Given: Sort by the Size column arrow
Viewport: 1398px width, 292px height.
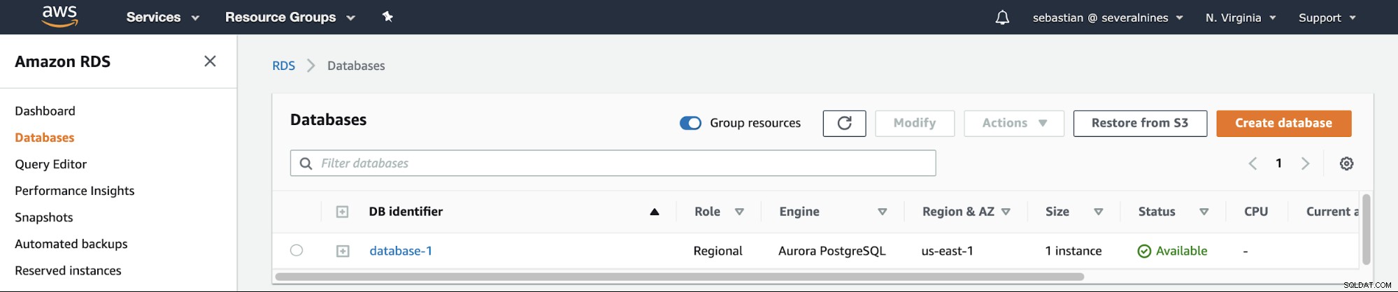Looking at the screenshot, I should pyautogui.click(x=1099, y=212).
